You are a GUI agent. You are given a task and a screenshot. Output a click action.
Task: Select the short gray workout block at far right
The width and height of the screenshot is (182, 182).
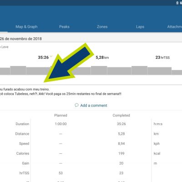click(177, 72)
